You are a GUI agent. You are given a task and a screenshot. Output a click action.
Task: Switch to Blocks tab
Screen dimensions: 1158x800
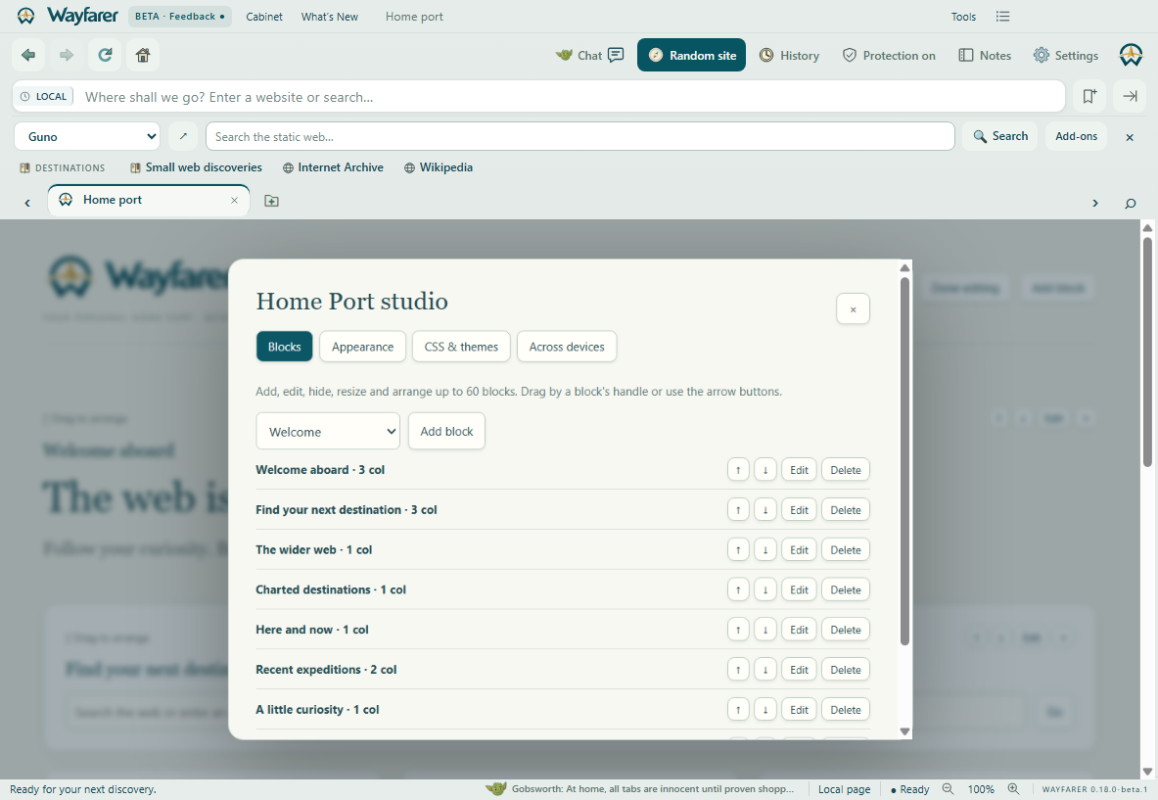pyautogui.click(x=284, y=347)
